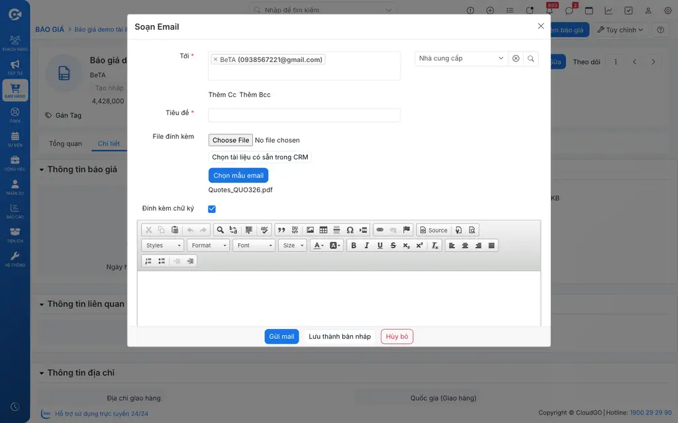This screenshot has height=423, width=678.
Task: Toggle superscript formatting
Action: (419, 246)
